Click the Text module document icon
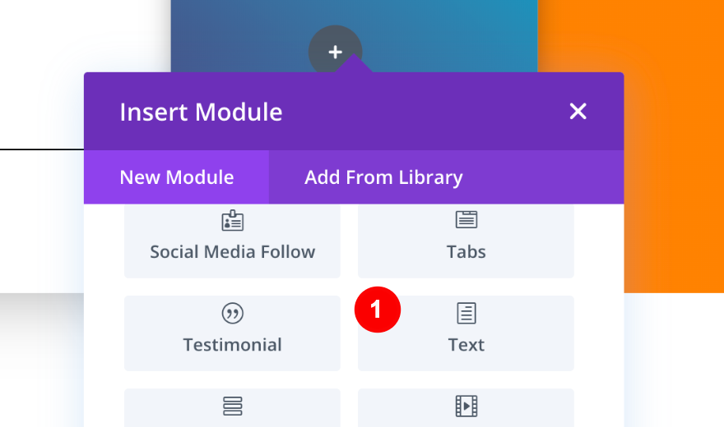This screenshot has width=724, height=427. pos(466,313)
